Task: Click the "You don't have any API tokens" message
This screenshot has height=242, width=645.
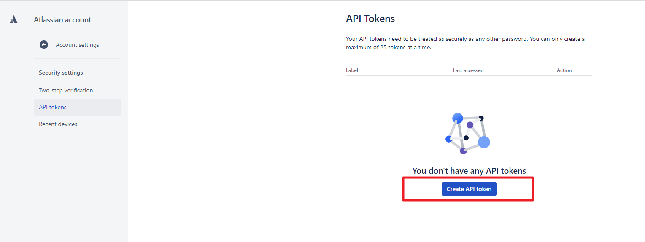Action: [469, 171]
